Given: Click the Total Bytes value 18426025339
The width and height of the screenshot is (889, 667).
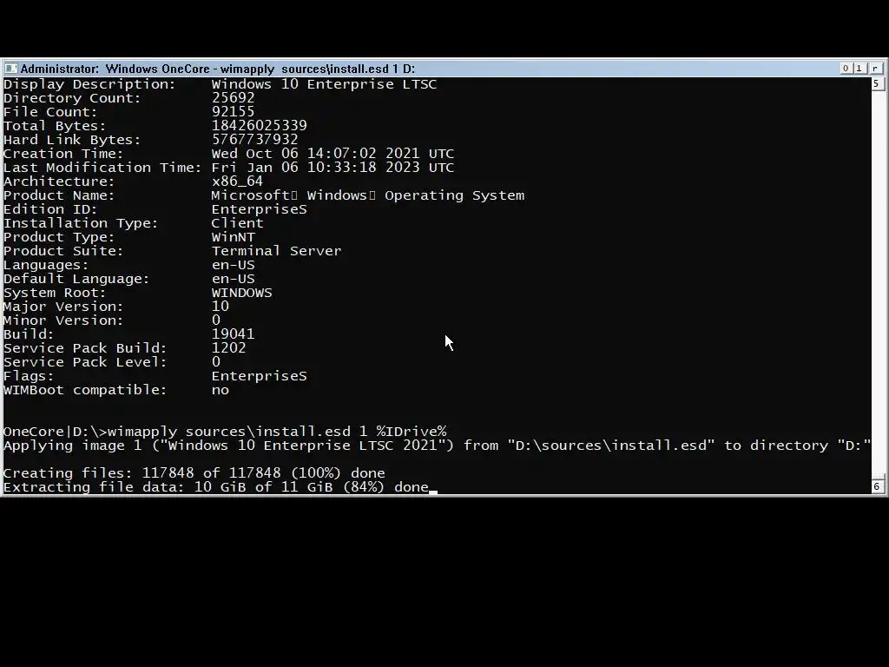Looking at the screenshot, I should (259, 125).
